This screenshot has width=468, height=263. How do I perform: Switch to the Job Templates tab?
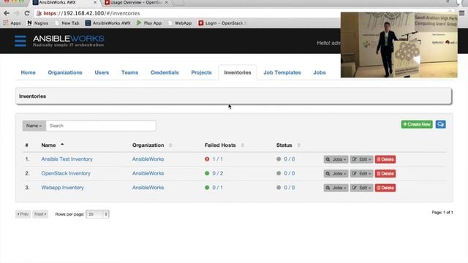[282, 72]
